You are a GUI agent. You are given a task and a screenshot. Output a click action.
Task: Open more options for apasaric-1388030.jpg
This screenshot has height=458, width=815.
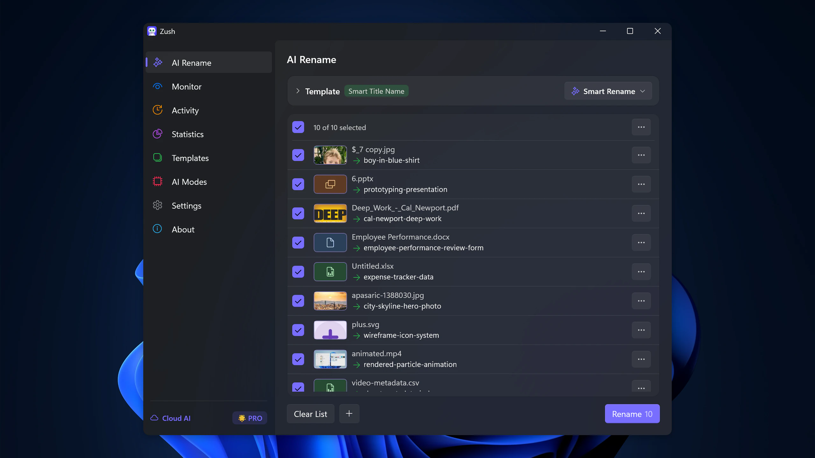coord(641,301)
